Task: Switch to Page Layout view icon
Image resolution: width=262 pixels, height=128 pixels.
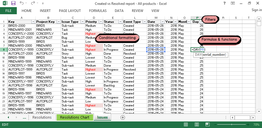Action: tap(197, 125)
